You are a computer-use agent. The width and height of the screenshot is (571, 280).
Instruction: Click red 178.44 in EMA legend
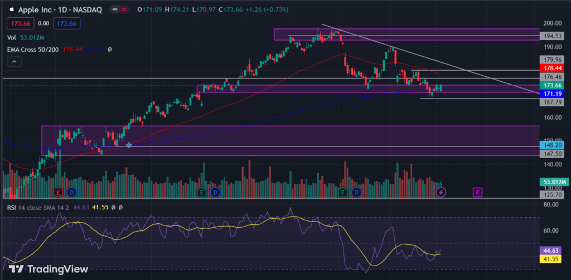[72, 49]
